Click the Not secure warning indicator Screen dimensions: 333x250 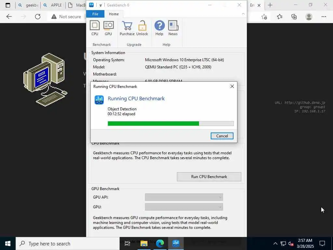[66, 17]
